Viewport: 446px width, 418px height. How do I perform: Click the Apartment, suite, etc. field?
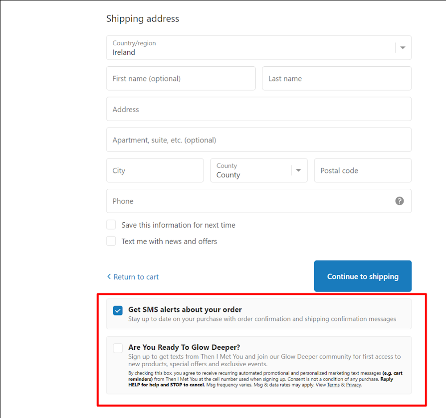click(258, 139)
